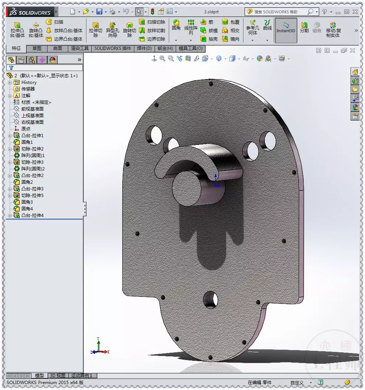Expand the 切除-拉伸2 feature node
Screen dimensions: 365x390
(x=10, y=149)
